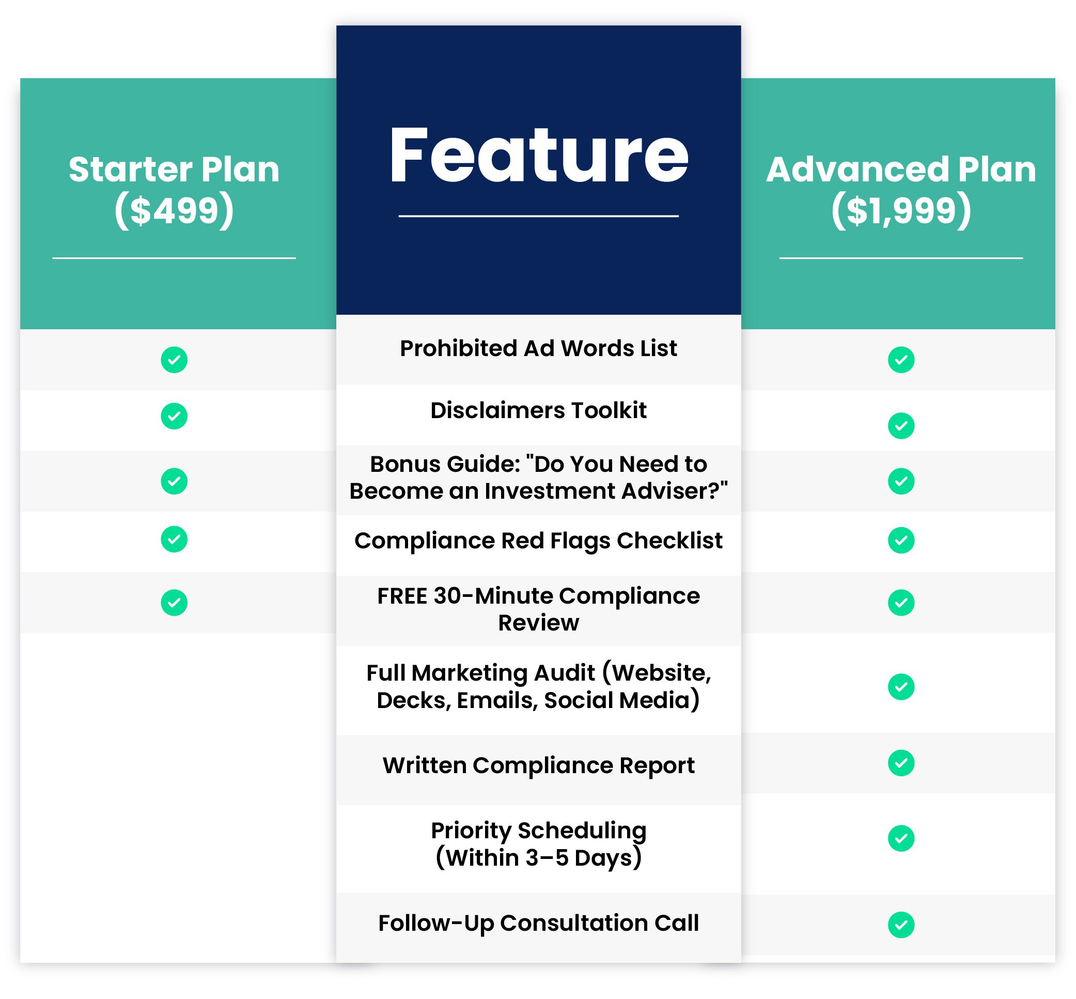Click the Prohibited Ad Words List feature
The height and width of the screenshot is (999, 1076).
538,349
